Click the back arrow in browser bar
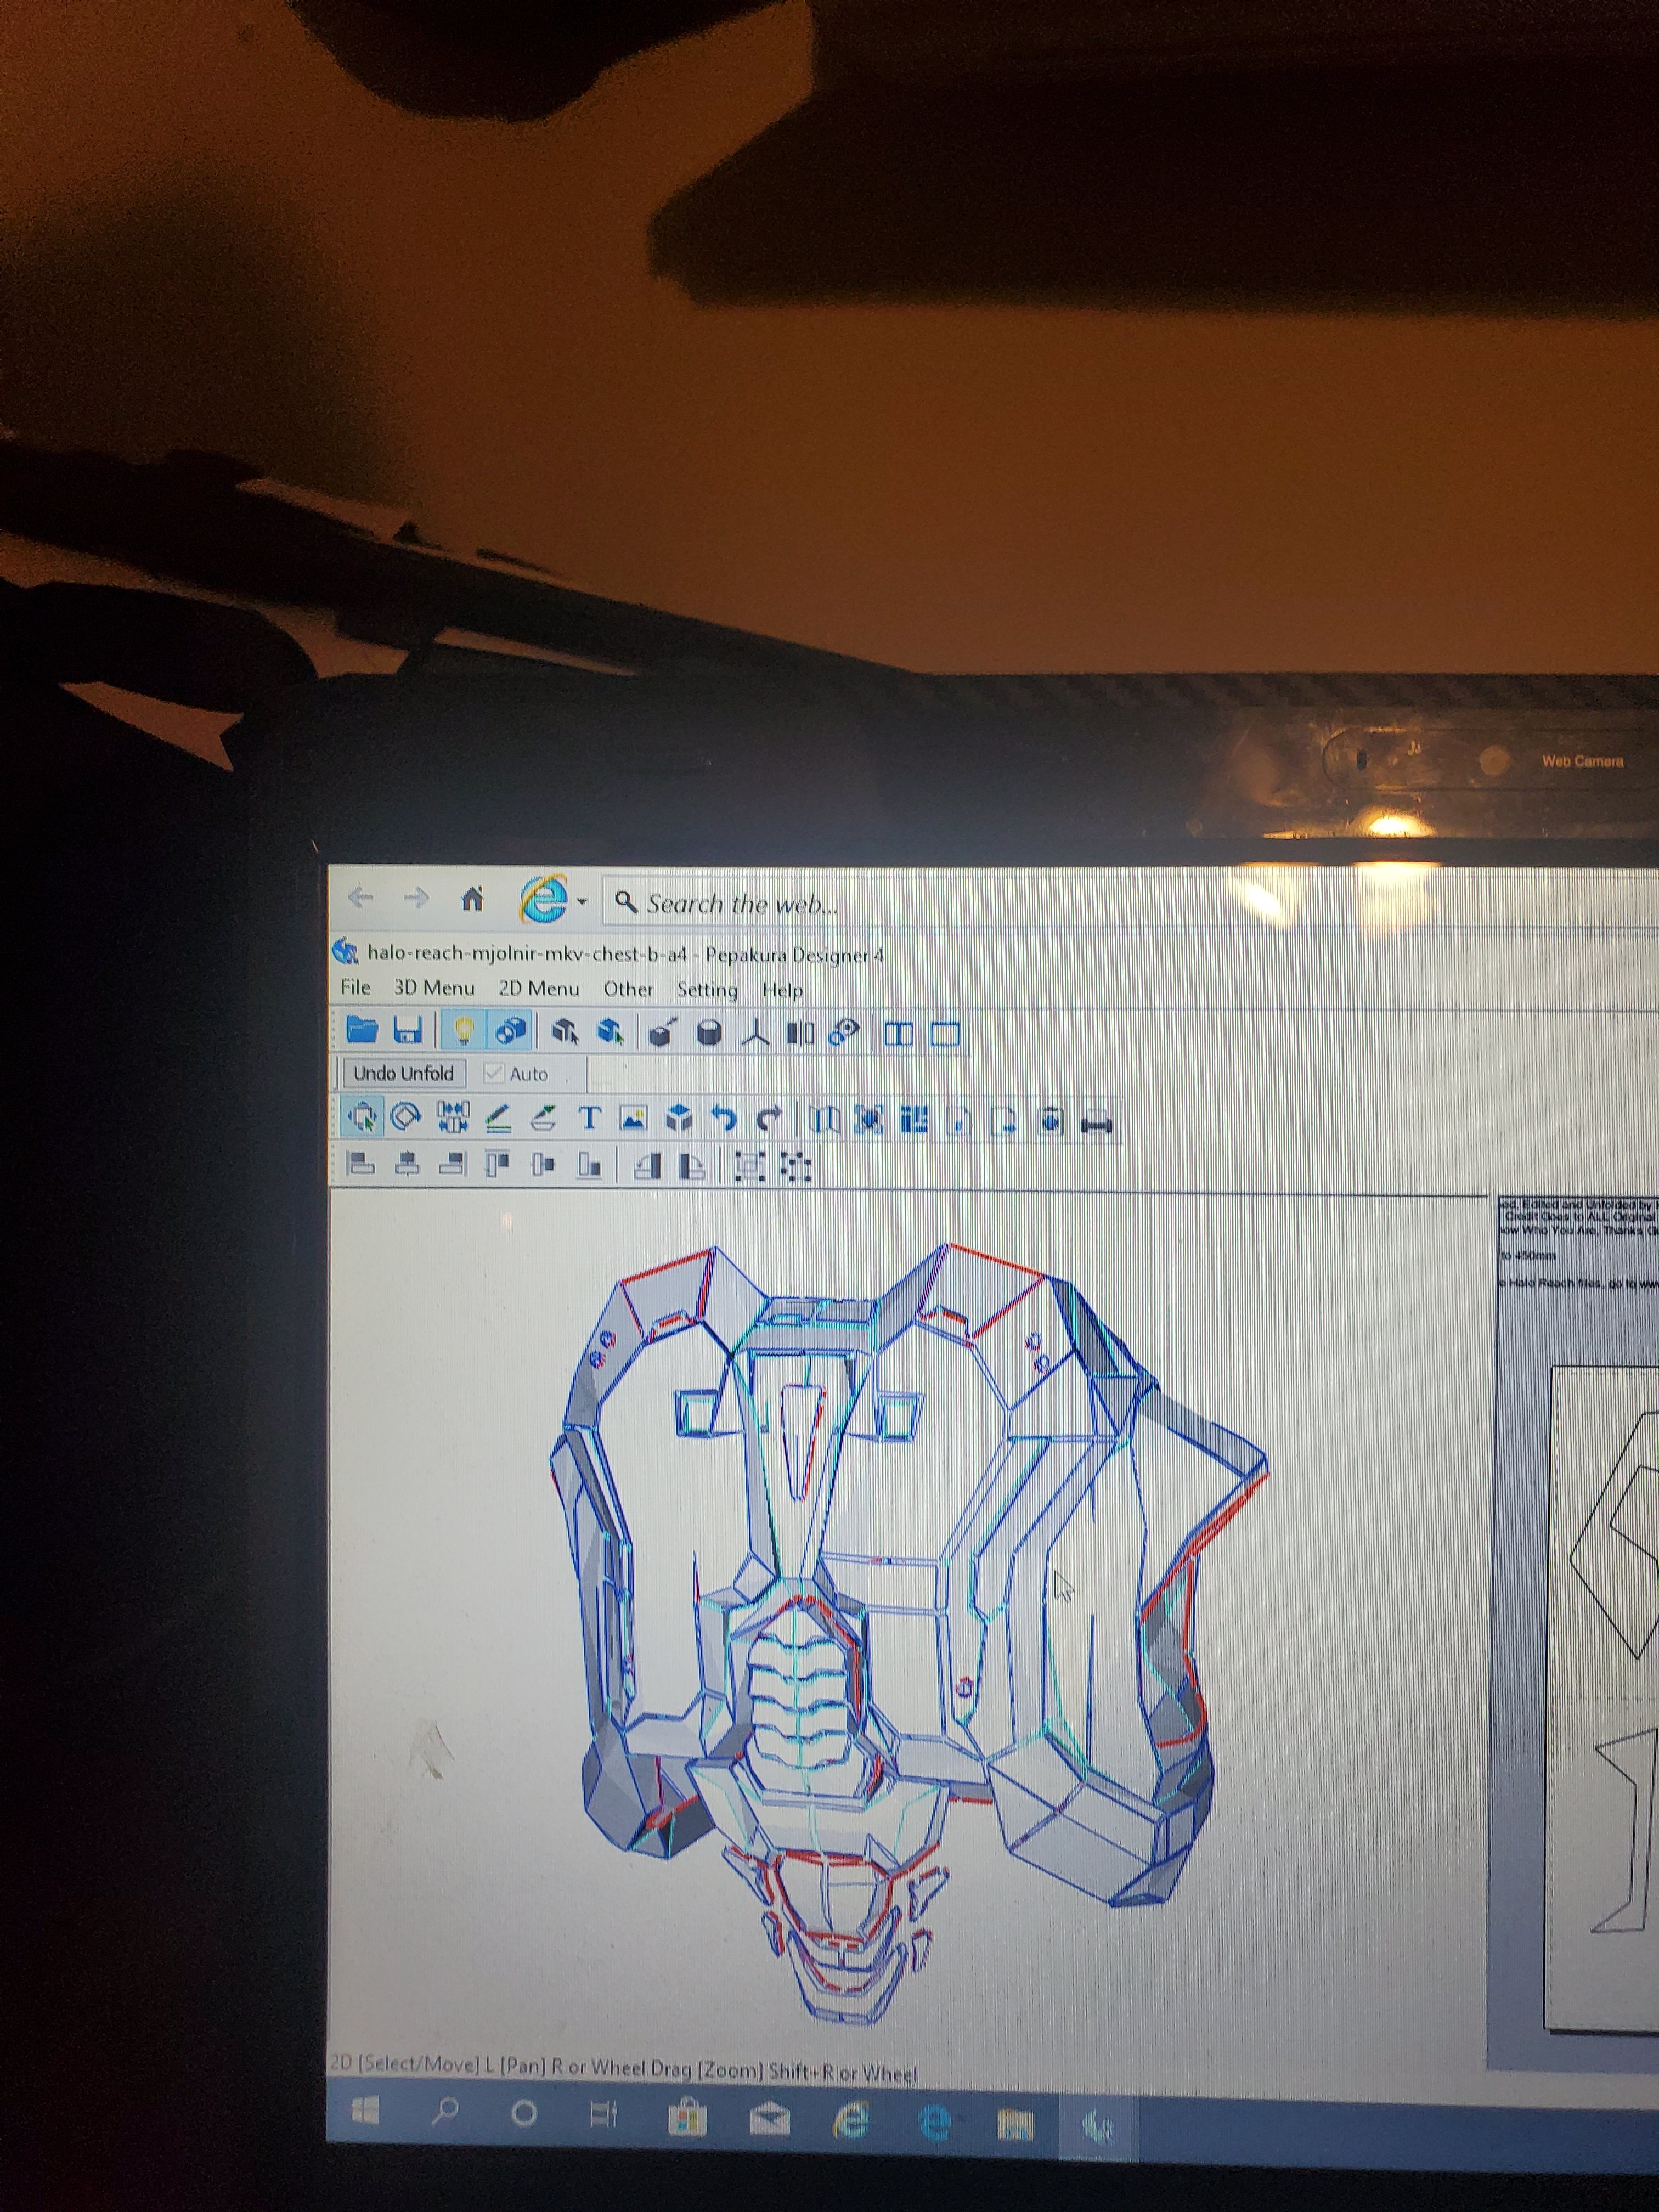 tap(361, 897)
